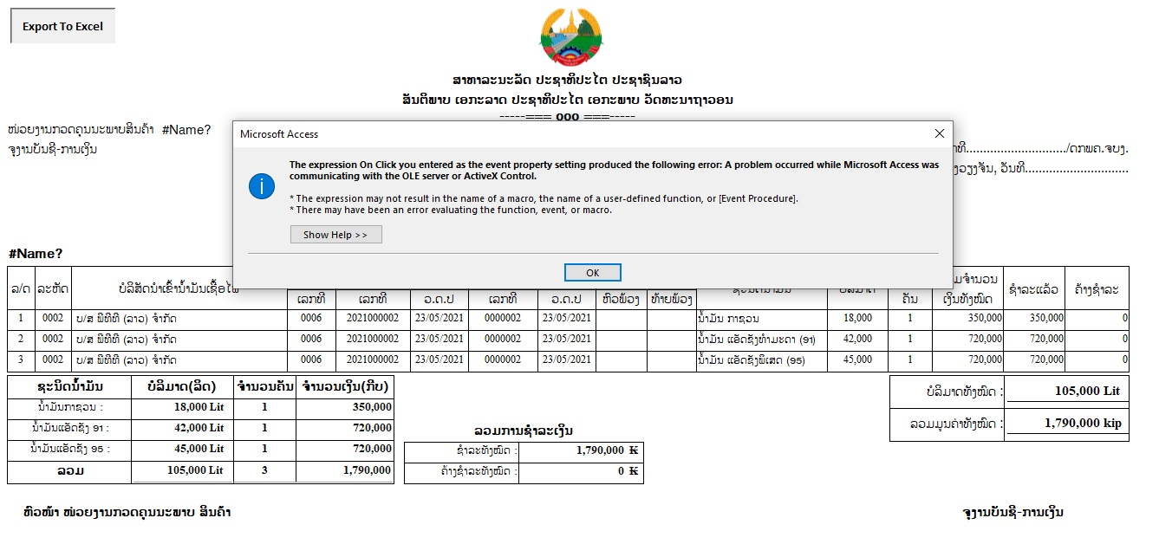Click 2021000002 in the 42,000 row
Viewport: 1159px width, 544px height.
point(373,340)
